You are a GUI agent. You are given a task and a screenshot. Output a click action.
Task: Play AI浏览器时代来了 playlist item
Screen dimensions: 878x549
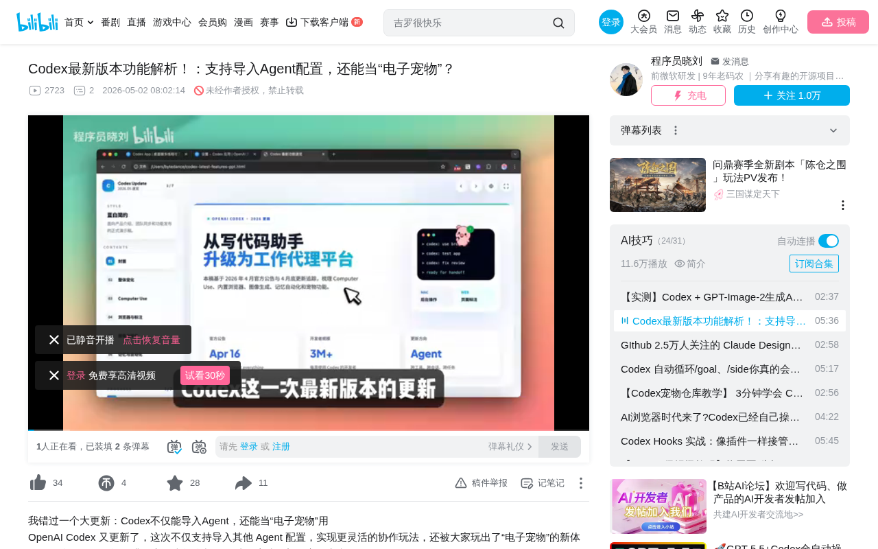pyautogui.click(x=730, y=417)
